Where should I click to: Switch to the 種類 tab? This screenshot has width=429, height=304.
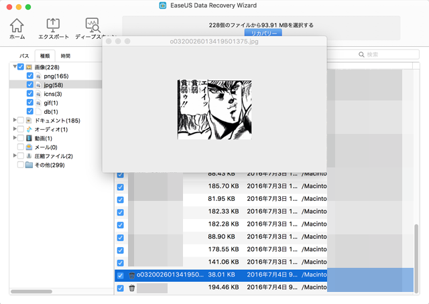45,56
